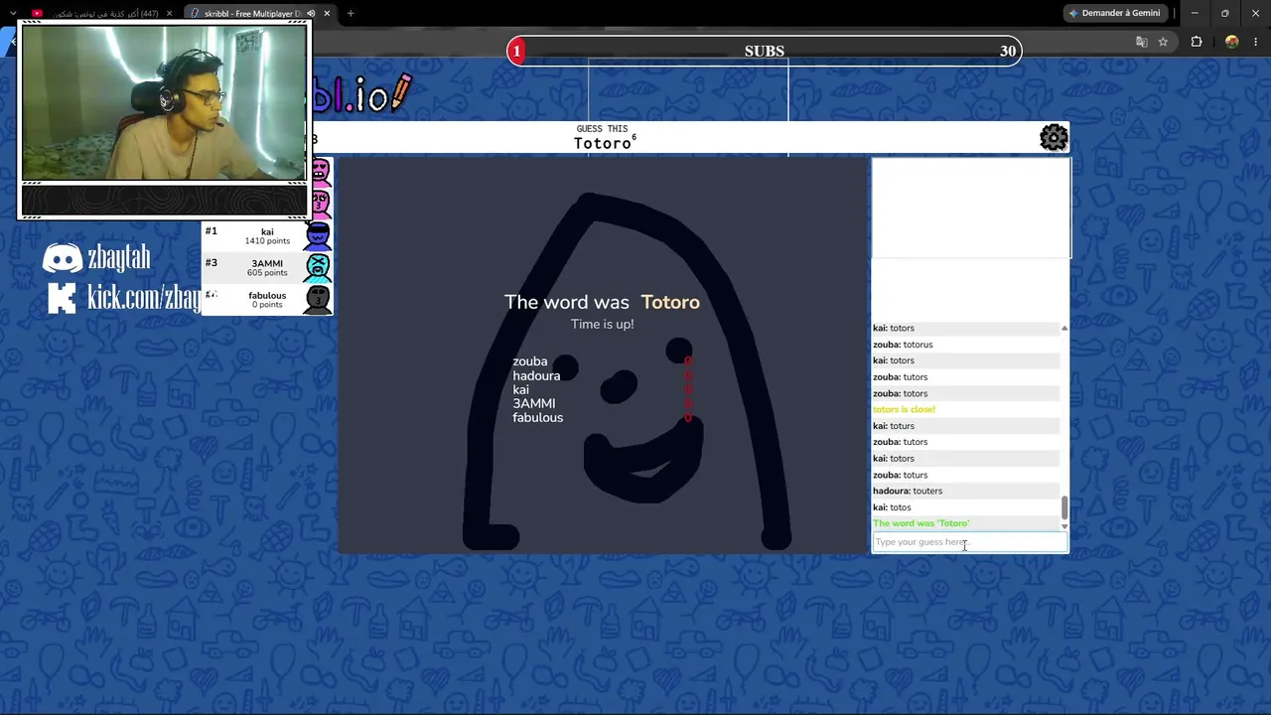Click chat message 'hadoura: touters'
The height and width of the screenshot is (715, 1271).
coord(908,491)
